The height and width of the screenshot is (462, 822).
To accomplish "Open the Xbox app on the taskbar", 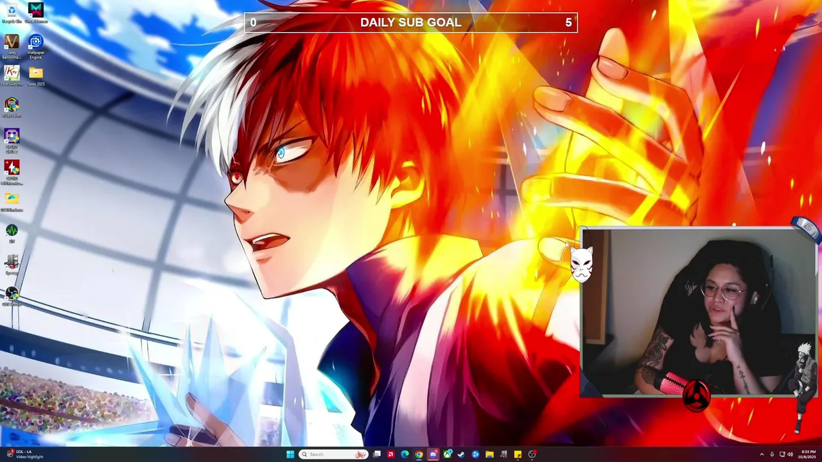I will click(448, 454).
